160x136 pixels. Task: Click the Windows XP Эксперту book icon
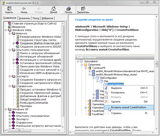click(14, 119)
